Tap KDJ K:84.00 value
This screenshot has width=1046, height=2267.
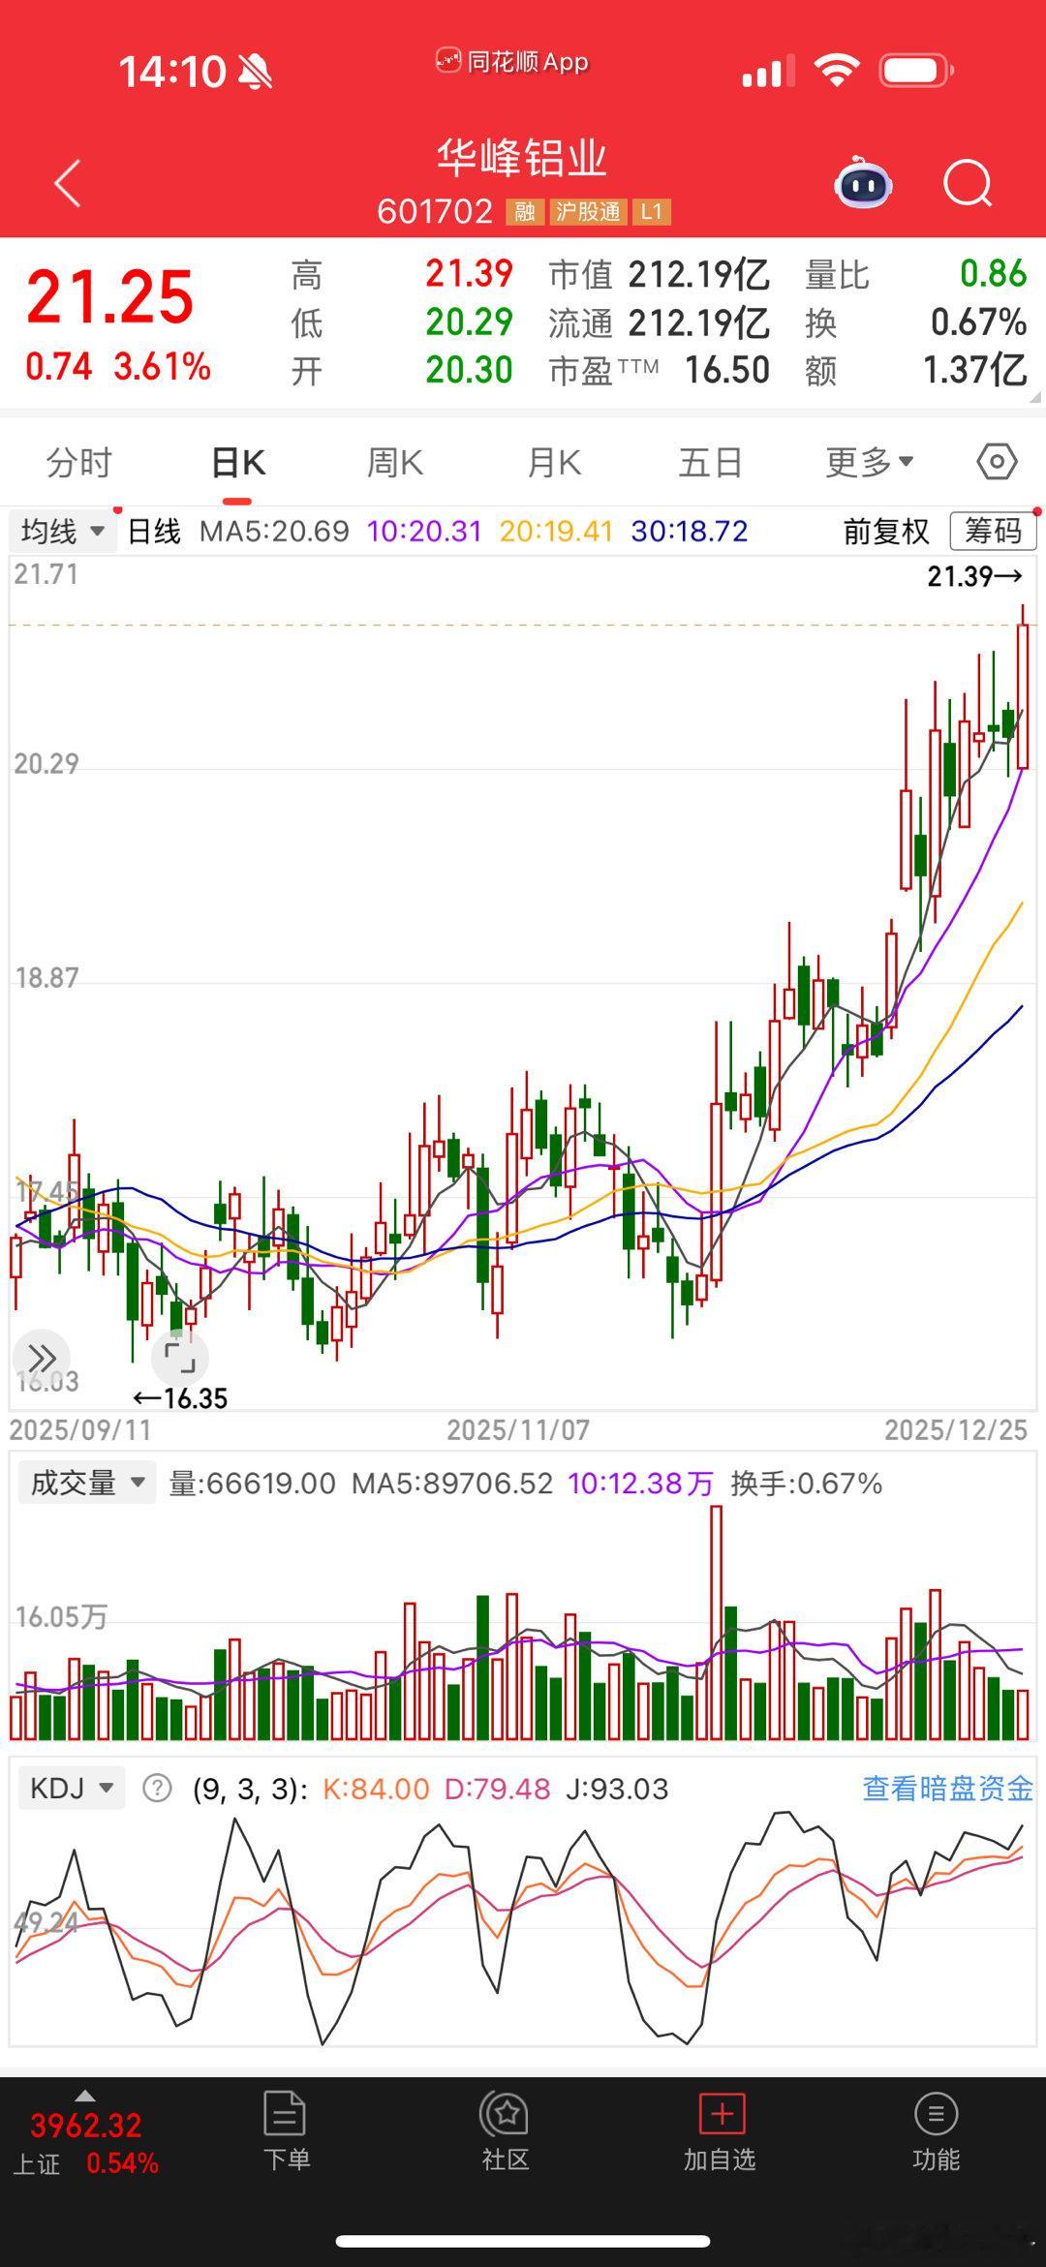click(376, 1789)
